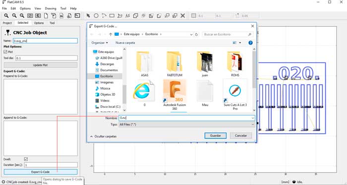Collapse folders with Ocultar carpetas
Viewport: 347px width, 185px height.
tap(103, 137)
